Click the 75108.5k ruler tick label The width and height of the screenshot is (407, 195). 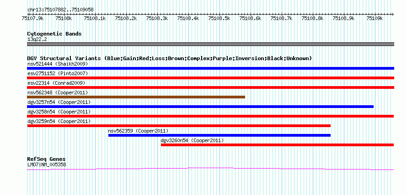pos(220,18)
